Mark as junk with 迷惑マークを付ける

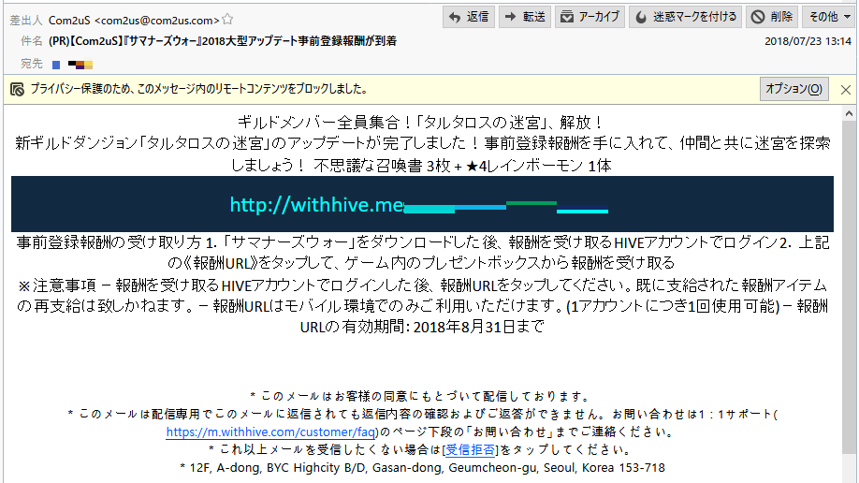pyautogui.click(x=685, y=17)
